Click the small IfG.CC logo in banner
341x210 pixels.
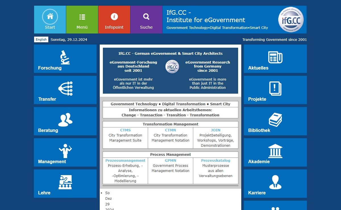pyautogui.click(x=172, y=66)
